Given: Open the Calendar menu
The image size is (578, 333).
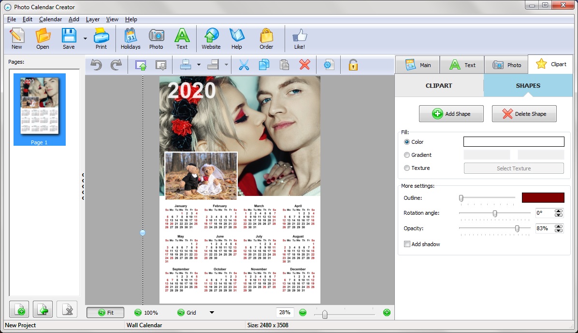Looking at the screenshot, I should (50, 19).
